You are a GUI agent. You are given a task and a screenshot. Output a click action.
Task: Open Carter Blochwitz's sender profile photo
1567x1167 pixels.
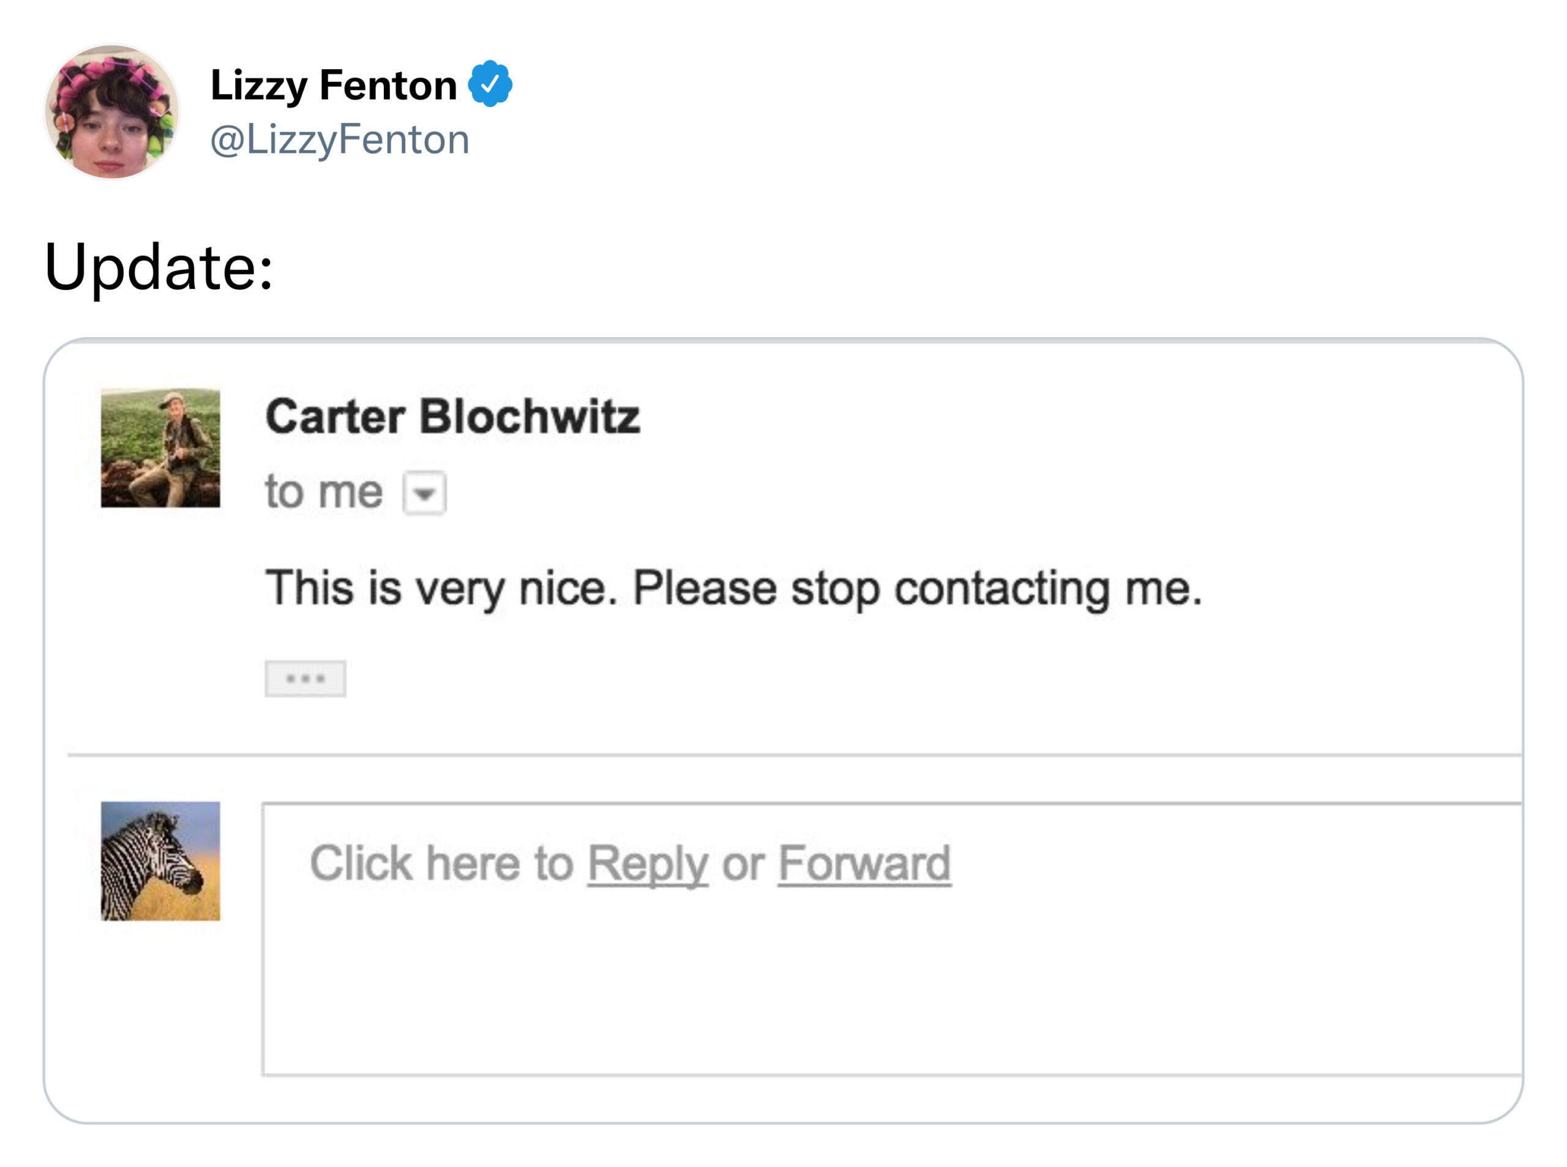click(x=160, y=448)
